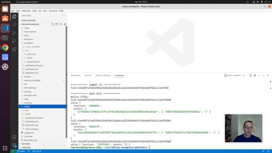The width and height of the screenshot is (272, 153).
Task: Synchronize changes from status bar
Action: (x=28, y=151)
